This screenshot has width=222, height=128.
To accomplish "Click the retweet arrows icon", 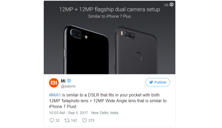I will (x=67, y=120).
